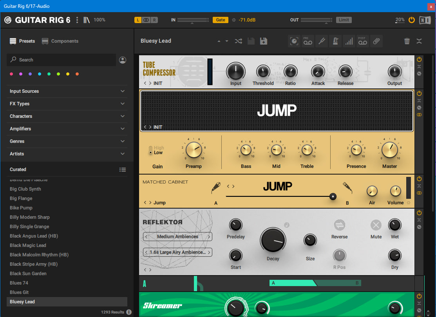Expand the Amplifiers filter
This screenshot has height=317, width=436.
coord(67,129)
